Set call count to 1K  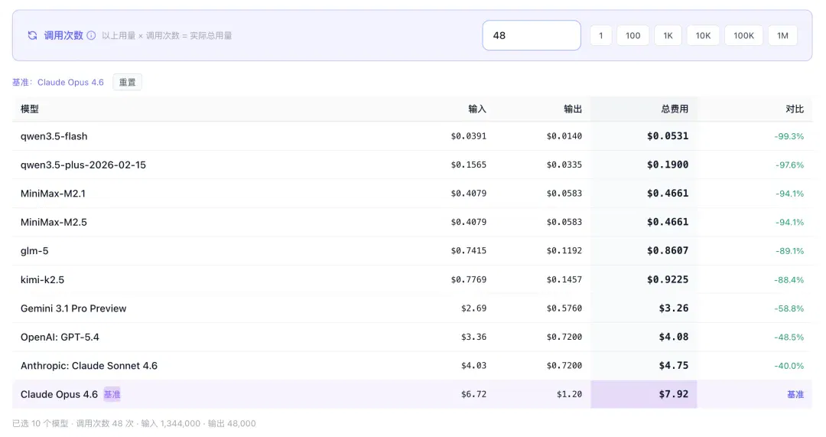[668, 35]
